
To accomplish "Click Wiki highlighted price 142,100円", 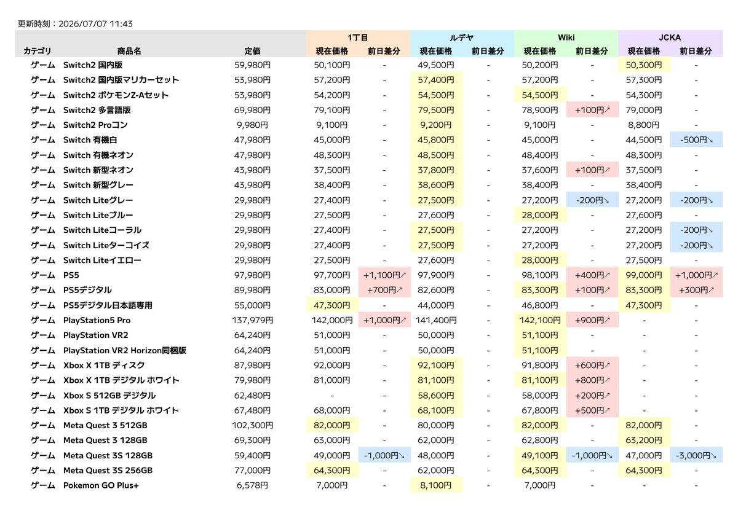I will pos(540,320).
